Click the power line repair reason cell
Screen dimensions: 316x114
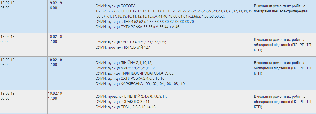281,9
